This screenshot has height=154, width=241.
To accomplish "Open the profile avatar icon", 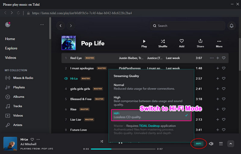I will click(8, 24).
